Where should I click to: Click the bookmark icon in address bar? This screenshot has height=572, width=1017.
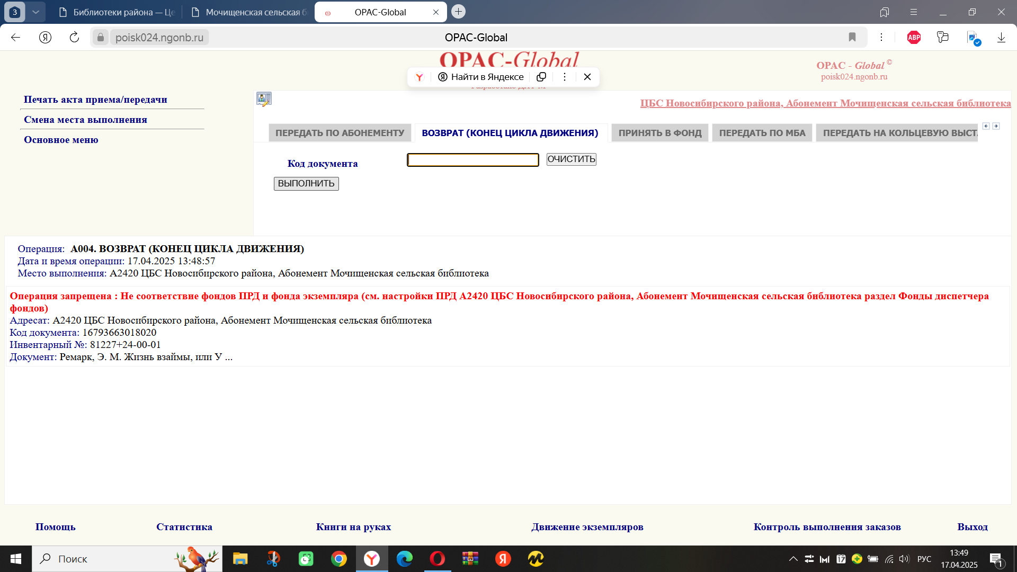point(852,37)
